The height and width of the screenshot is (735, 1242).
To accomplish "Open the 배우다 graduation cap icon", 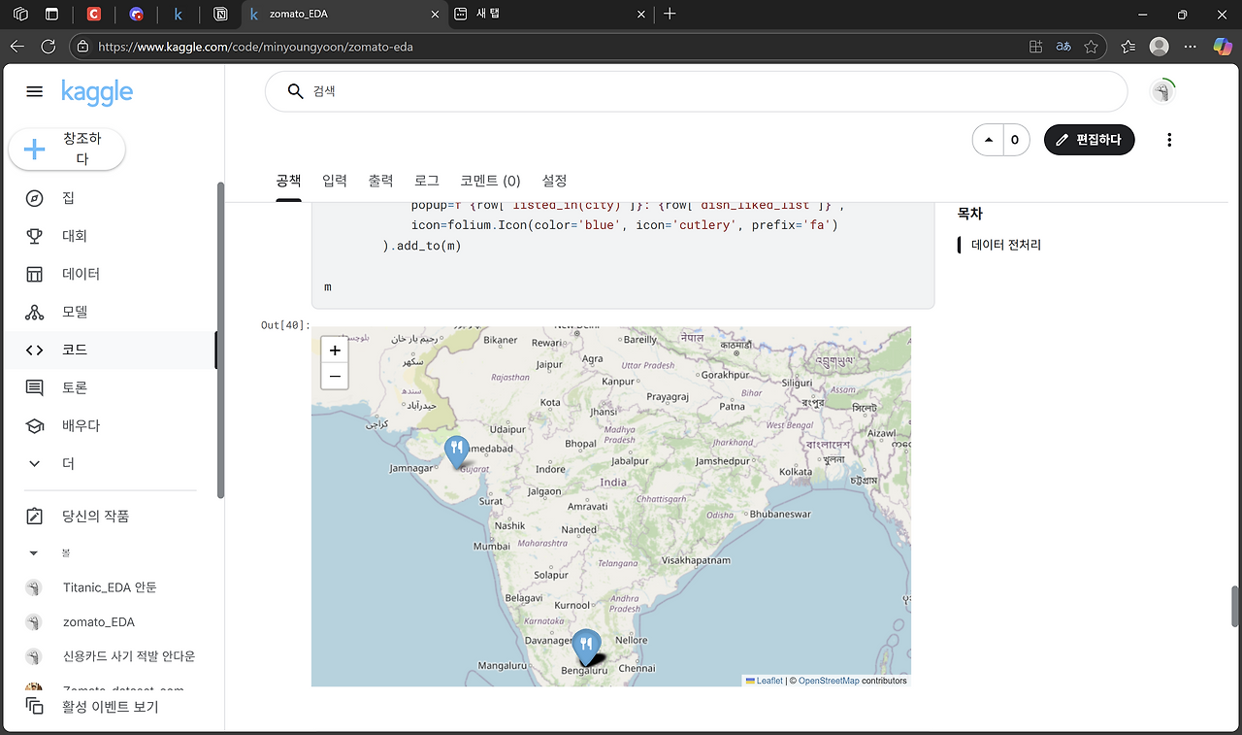I will tap(35, 425).
